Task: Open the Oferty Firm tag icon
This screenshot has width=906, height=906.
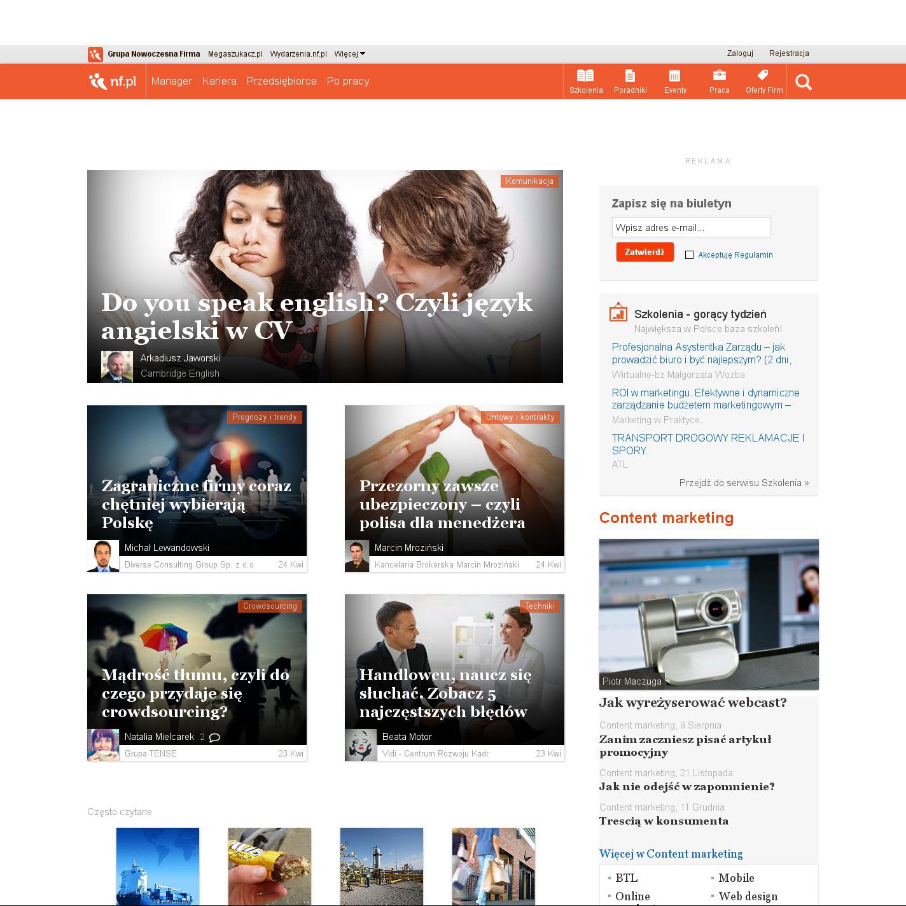Action: click(x=763, y=76)
